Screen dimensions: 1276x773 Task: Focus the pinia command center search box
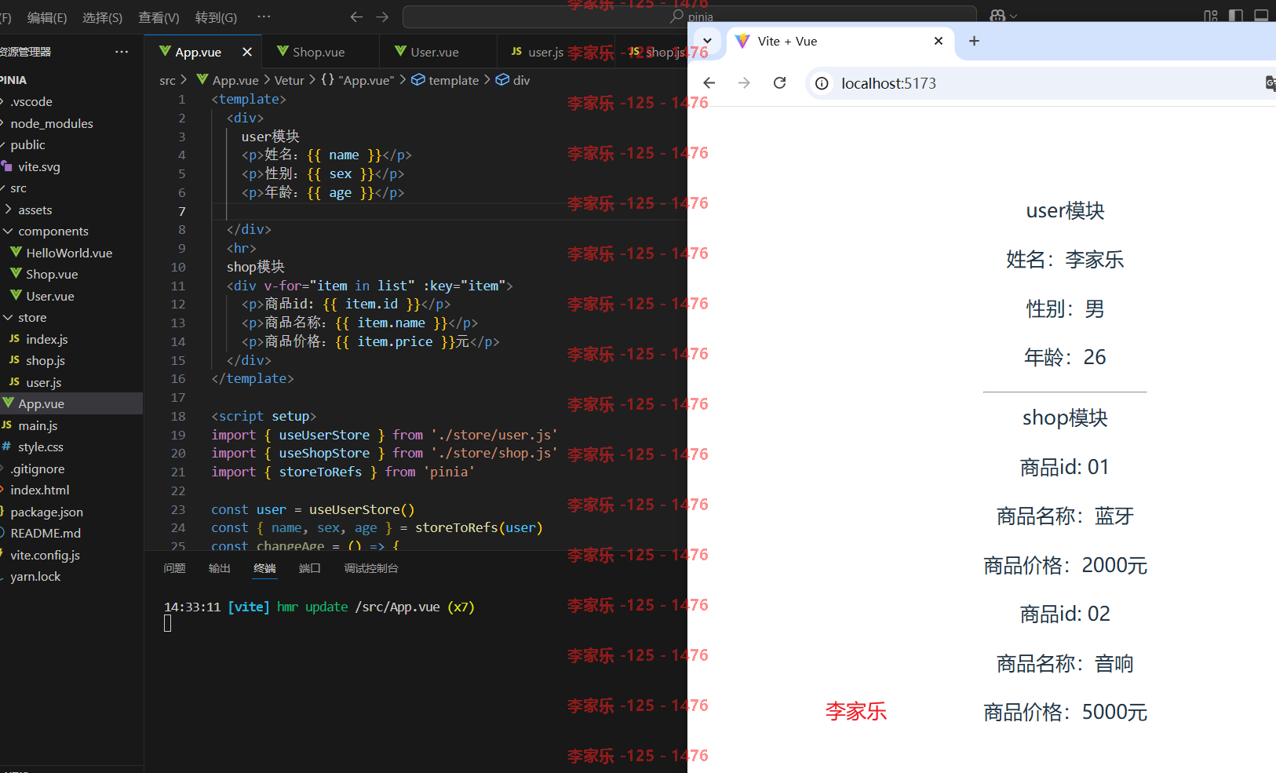[689, 16]
